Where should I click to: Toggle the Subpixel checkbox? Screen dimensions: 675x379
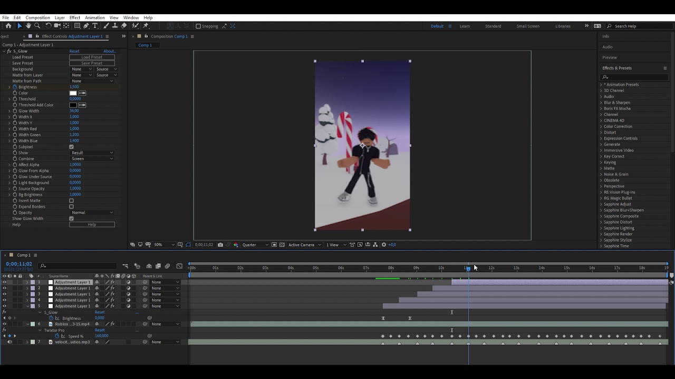(71, 147)
